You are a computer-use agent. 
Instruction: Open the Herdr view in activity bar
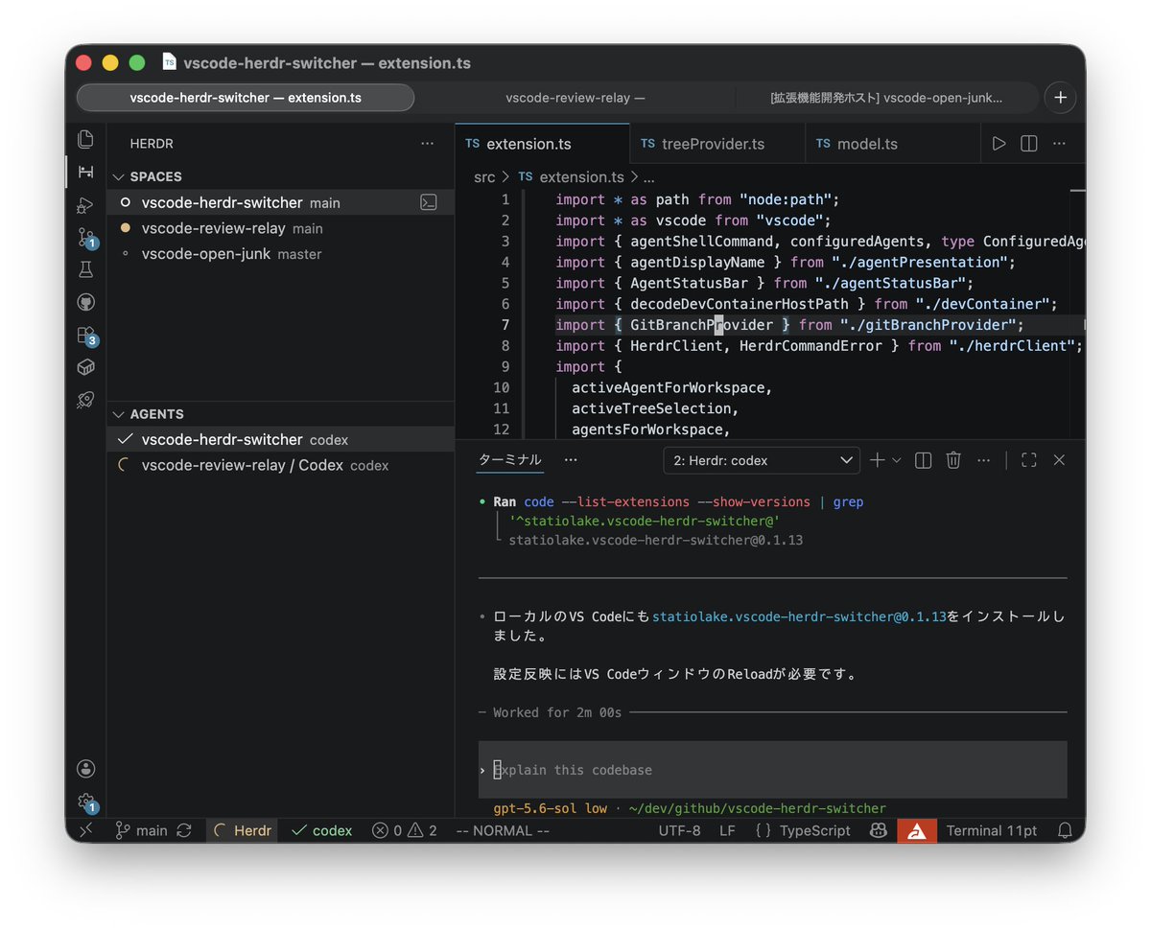85,172
